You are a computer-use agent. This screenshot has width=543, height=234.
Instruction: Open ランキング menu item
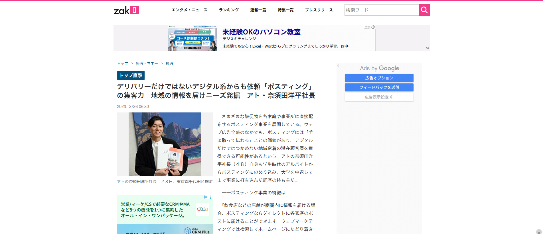coord(229,10)
